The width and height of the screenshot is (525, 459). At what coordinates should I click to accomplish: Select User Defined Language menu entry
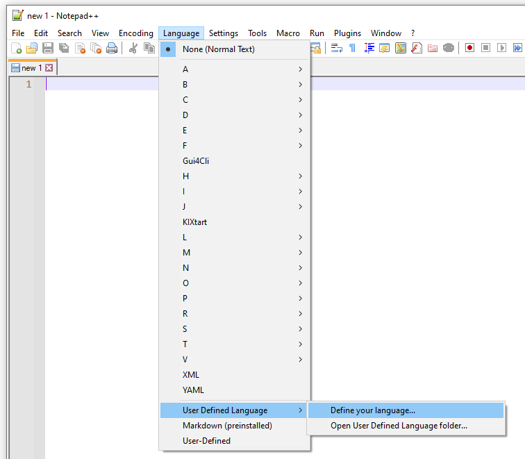pyautogui.click(x=233, y=410)
